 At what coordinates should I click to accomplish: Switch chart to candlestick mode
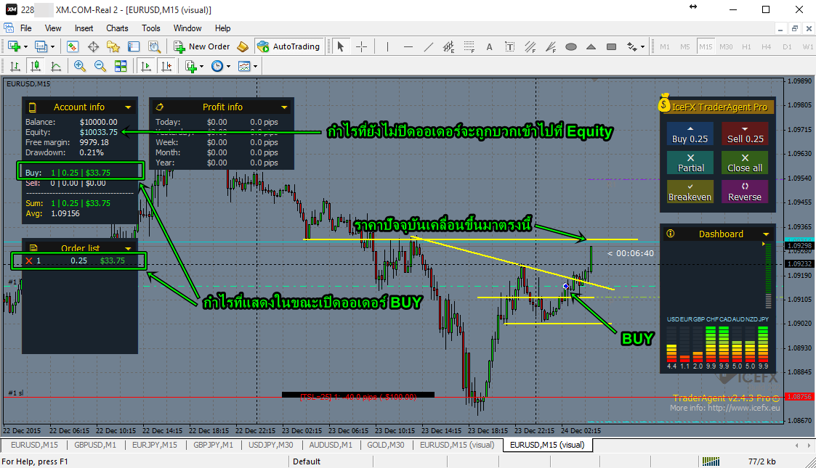[36, 66]
